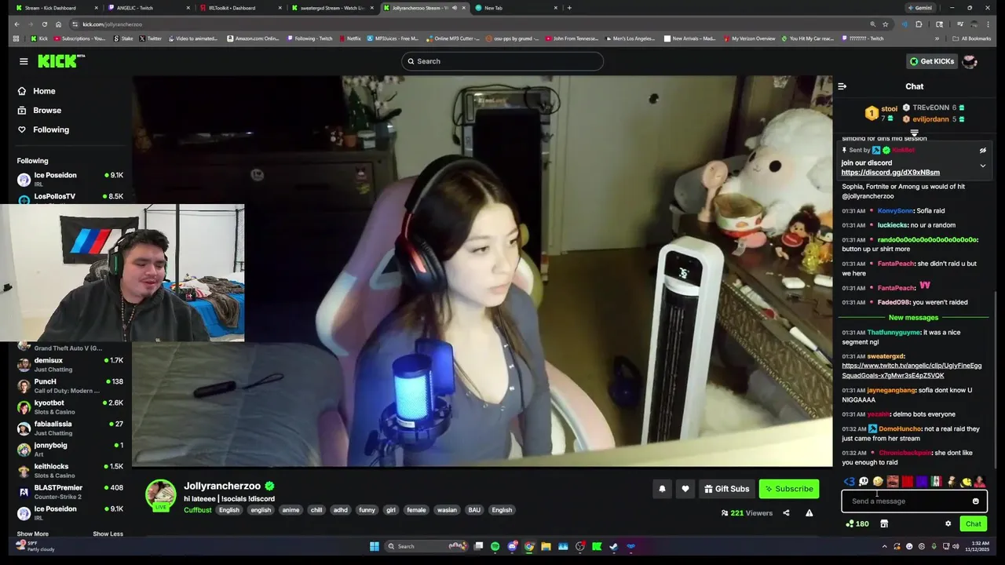Insert the laughing man face emote
Screen dimensions: 1005x565
tap(893, 482)
